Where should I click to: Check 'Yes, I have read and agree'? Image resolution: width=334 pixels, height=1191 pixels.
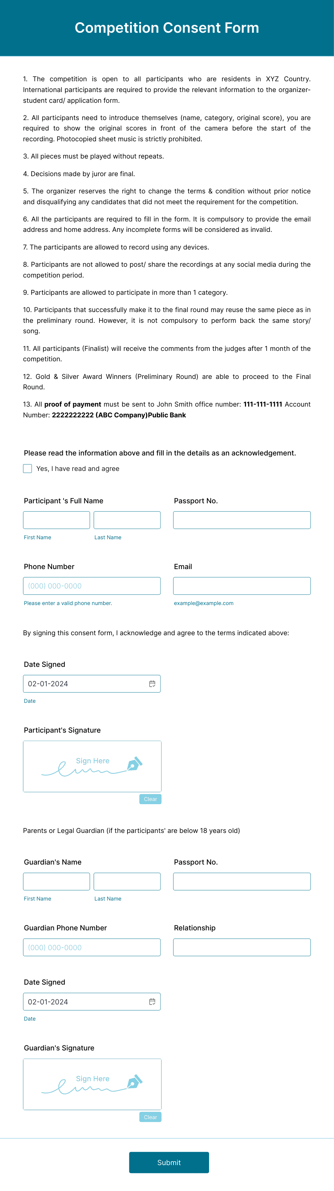tap(28, 468)
